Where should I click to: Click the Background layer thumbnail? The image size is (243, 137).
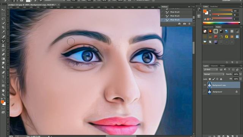pyautogui.click(x=210, y=92)
